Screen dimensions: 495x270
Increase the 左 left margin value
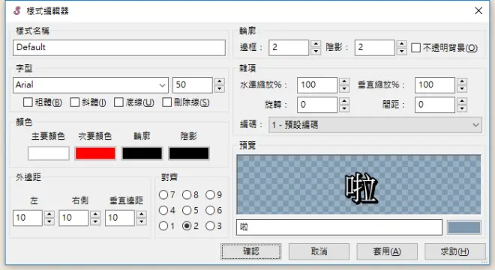point(49,215)
